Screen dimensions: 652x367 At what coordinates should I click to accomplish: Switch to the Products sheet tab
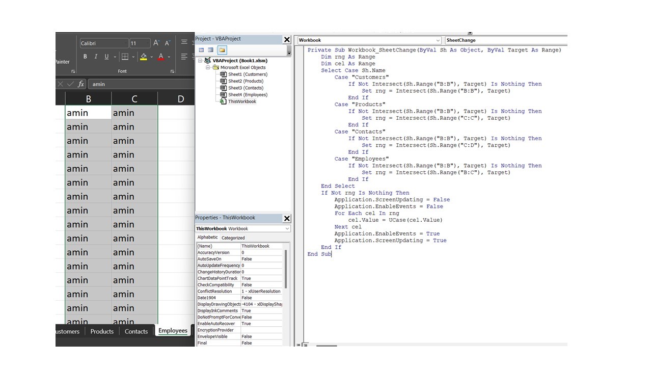coord(102,331)
